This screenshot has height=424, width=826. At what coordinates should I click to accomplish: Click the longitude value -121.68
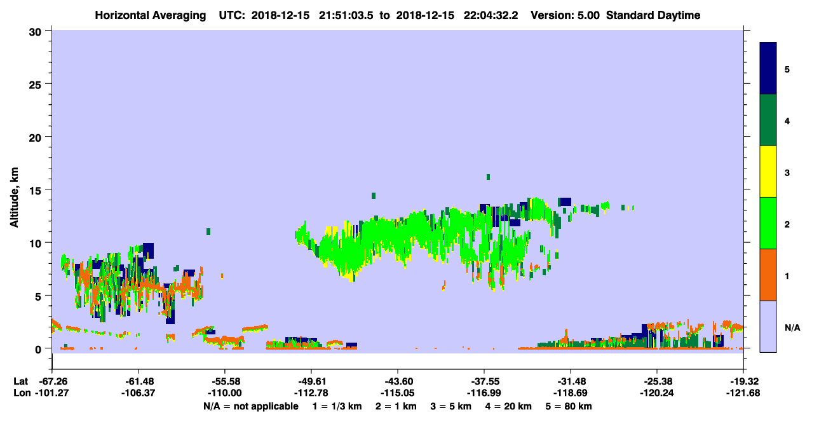pos(743,393)
